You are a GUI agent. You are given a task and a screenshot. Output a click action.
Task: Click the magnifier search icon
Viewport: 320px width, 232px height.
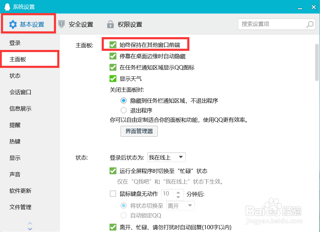coord(310,24)
